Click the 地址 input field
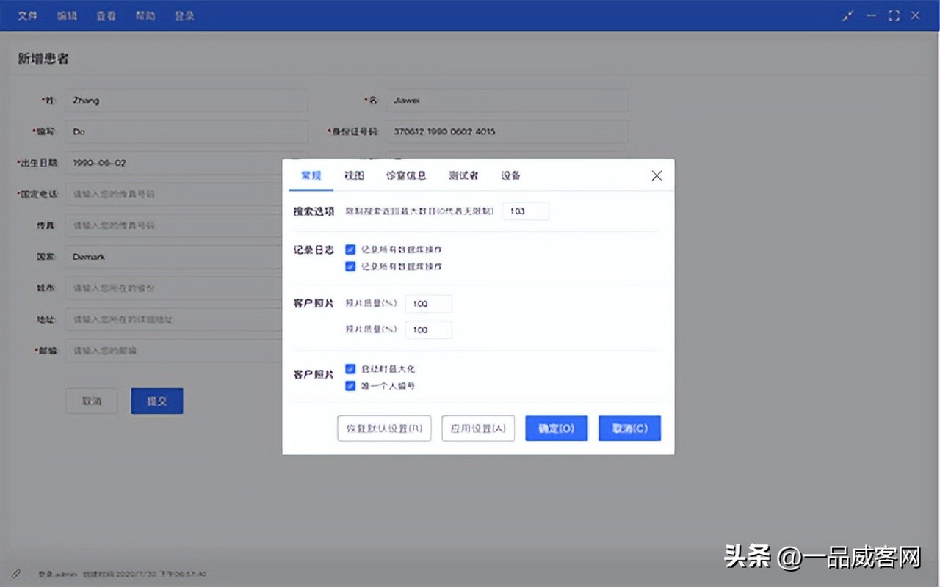 [x=174, y=319]
